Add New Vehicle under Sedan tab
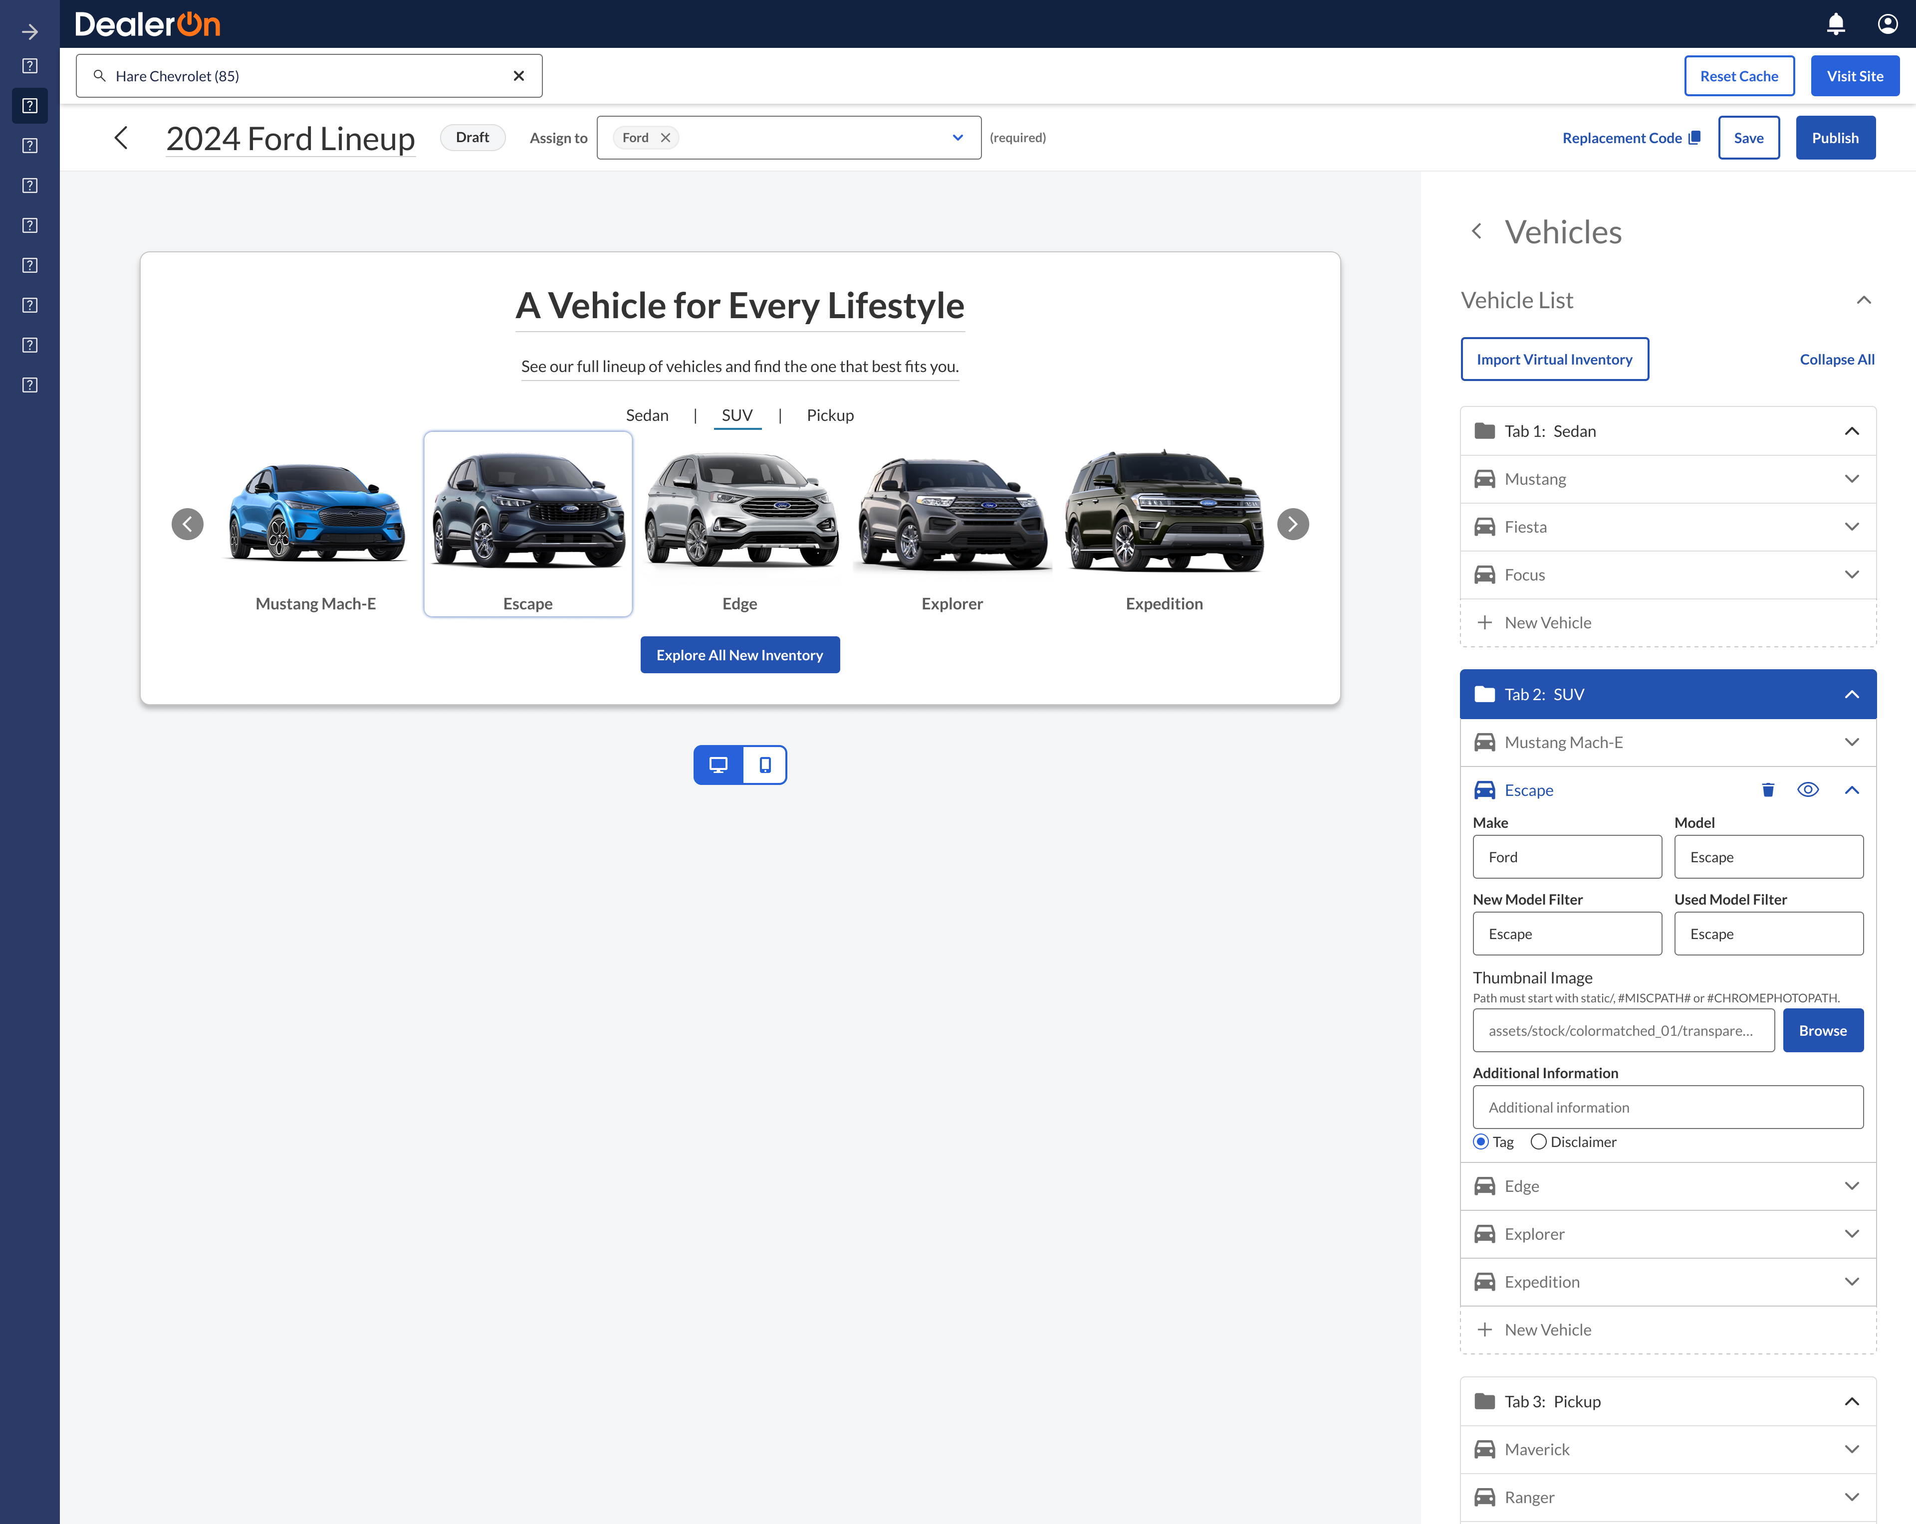The image size is (1916, 1524). 1667,623
